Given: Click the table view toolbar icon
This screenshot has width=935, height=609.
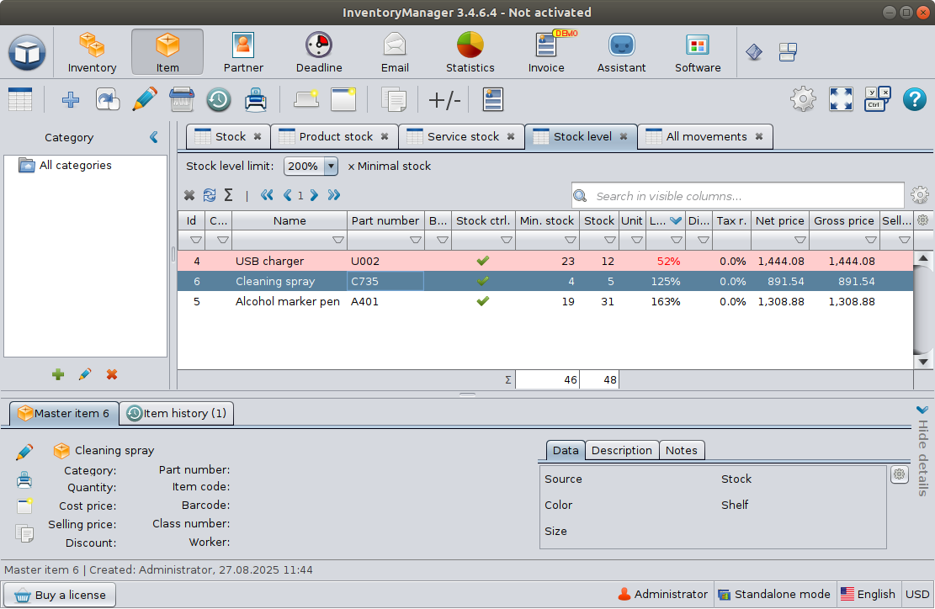Looking at the screenshot, I should pyautogui.click(x=20, y=99).
